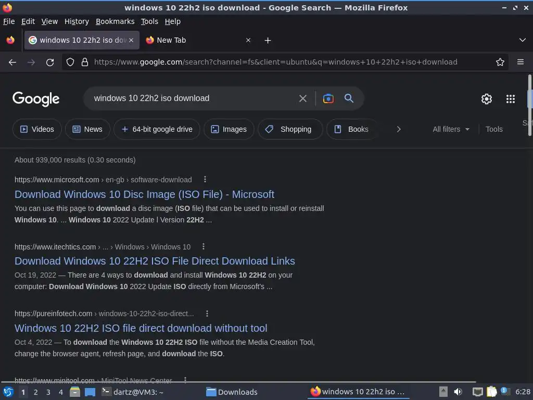Clear the Google search box text
The width and height of the screenshot is (533, 400).
tap(302, 98)
